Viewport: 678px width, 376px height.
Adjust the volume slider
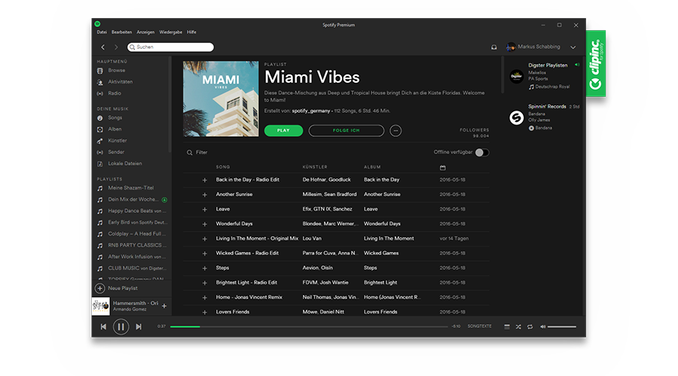(562, 327)
